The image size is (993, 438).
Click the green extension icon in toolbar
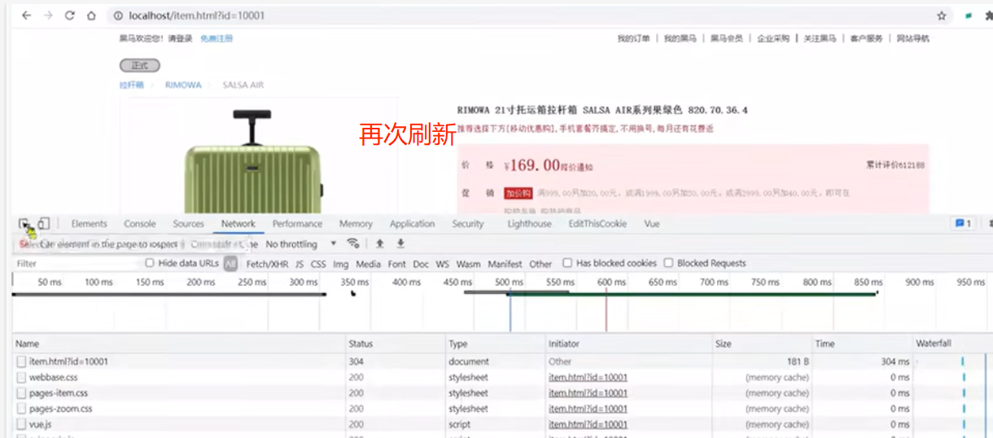tap(969, 15)
